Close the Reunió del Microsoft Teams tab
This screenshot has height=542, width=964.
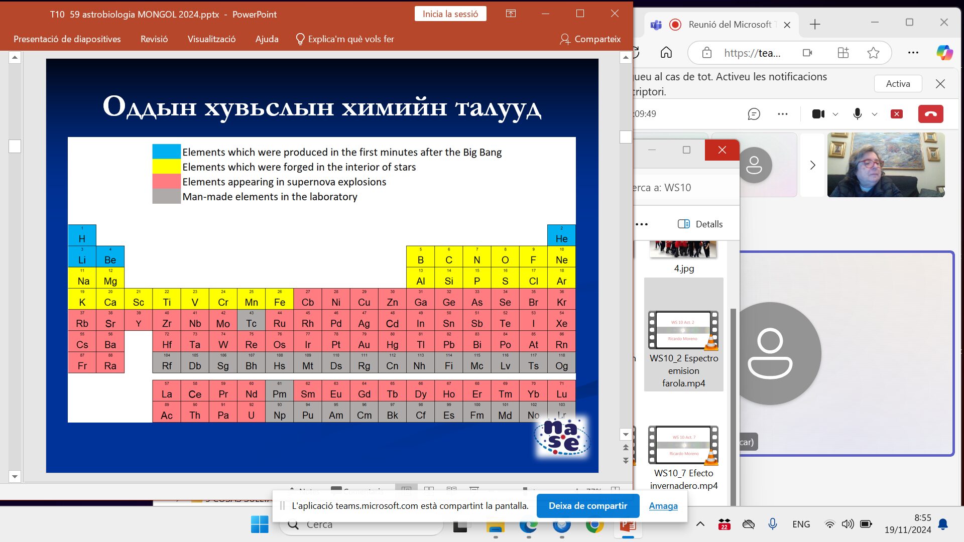(787, 25)
